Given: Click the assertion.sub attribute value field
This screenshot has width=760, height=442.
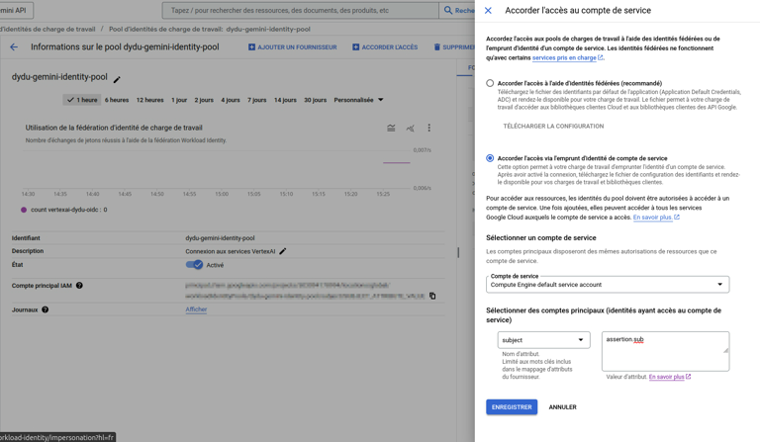Looking at the screenshot, I should (x=663, y=351).
